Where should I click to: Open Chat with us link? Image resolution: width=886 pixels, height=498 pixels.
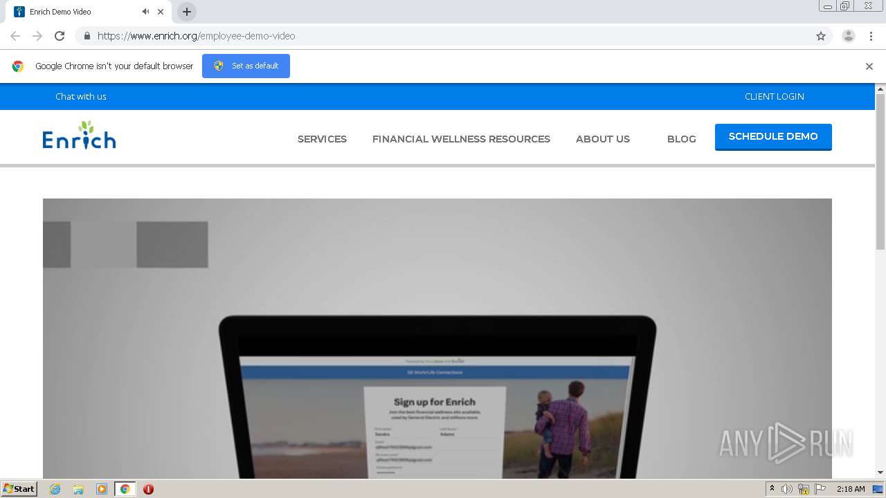click(81, 96)
